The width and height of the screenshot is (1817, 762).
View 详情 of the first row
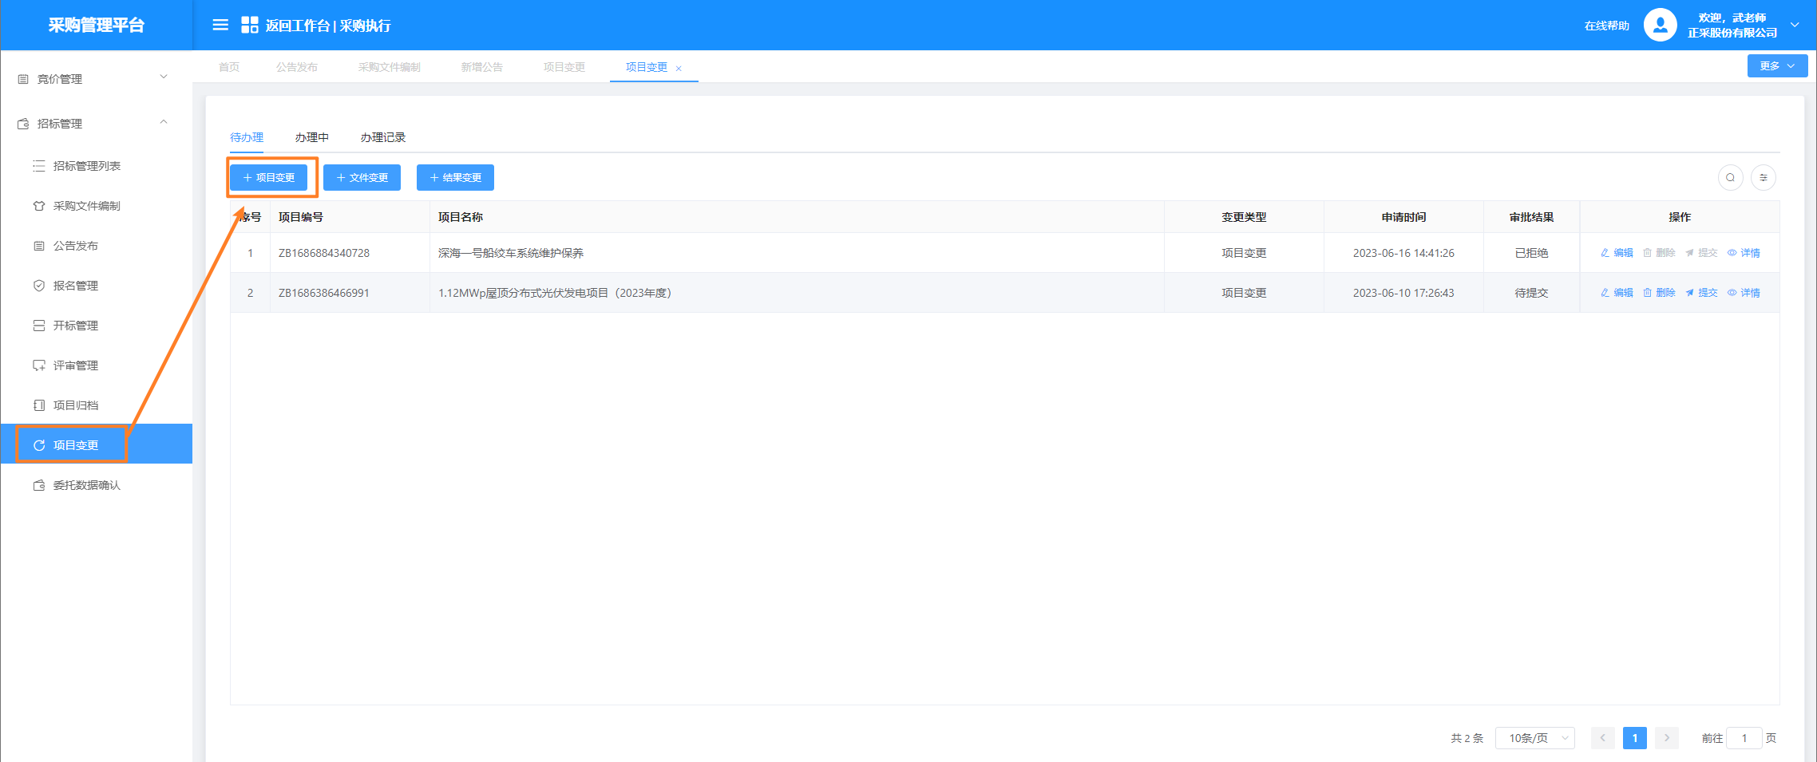(x=1744, y=253)
